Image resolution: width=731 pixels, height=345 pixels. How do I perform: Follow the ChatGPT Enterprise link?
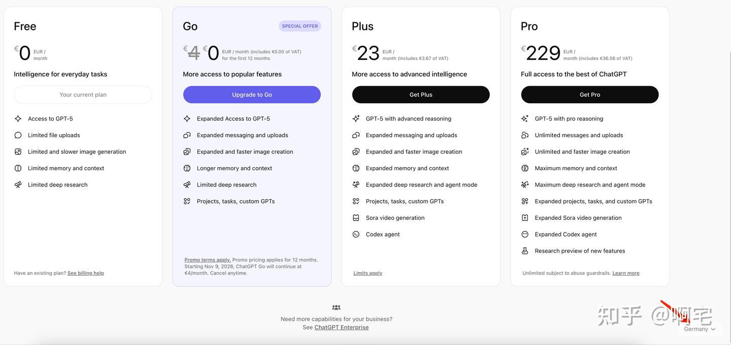point(341,327)
